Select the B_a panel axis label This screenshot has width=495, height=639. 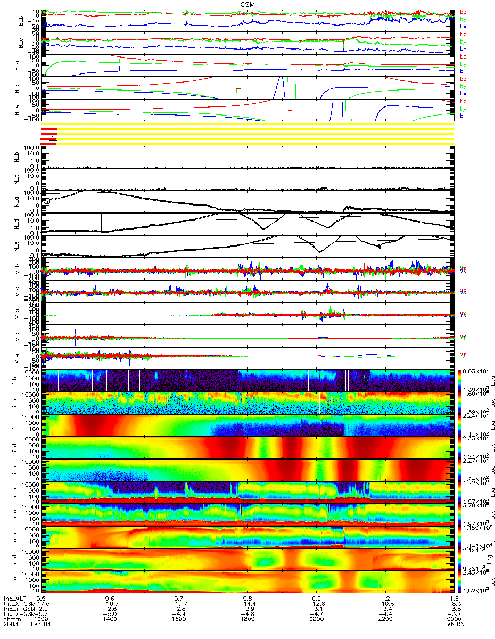(x=17, y=66)
